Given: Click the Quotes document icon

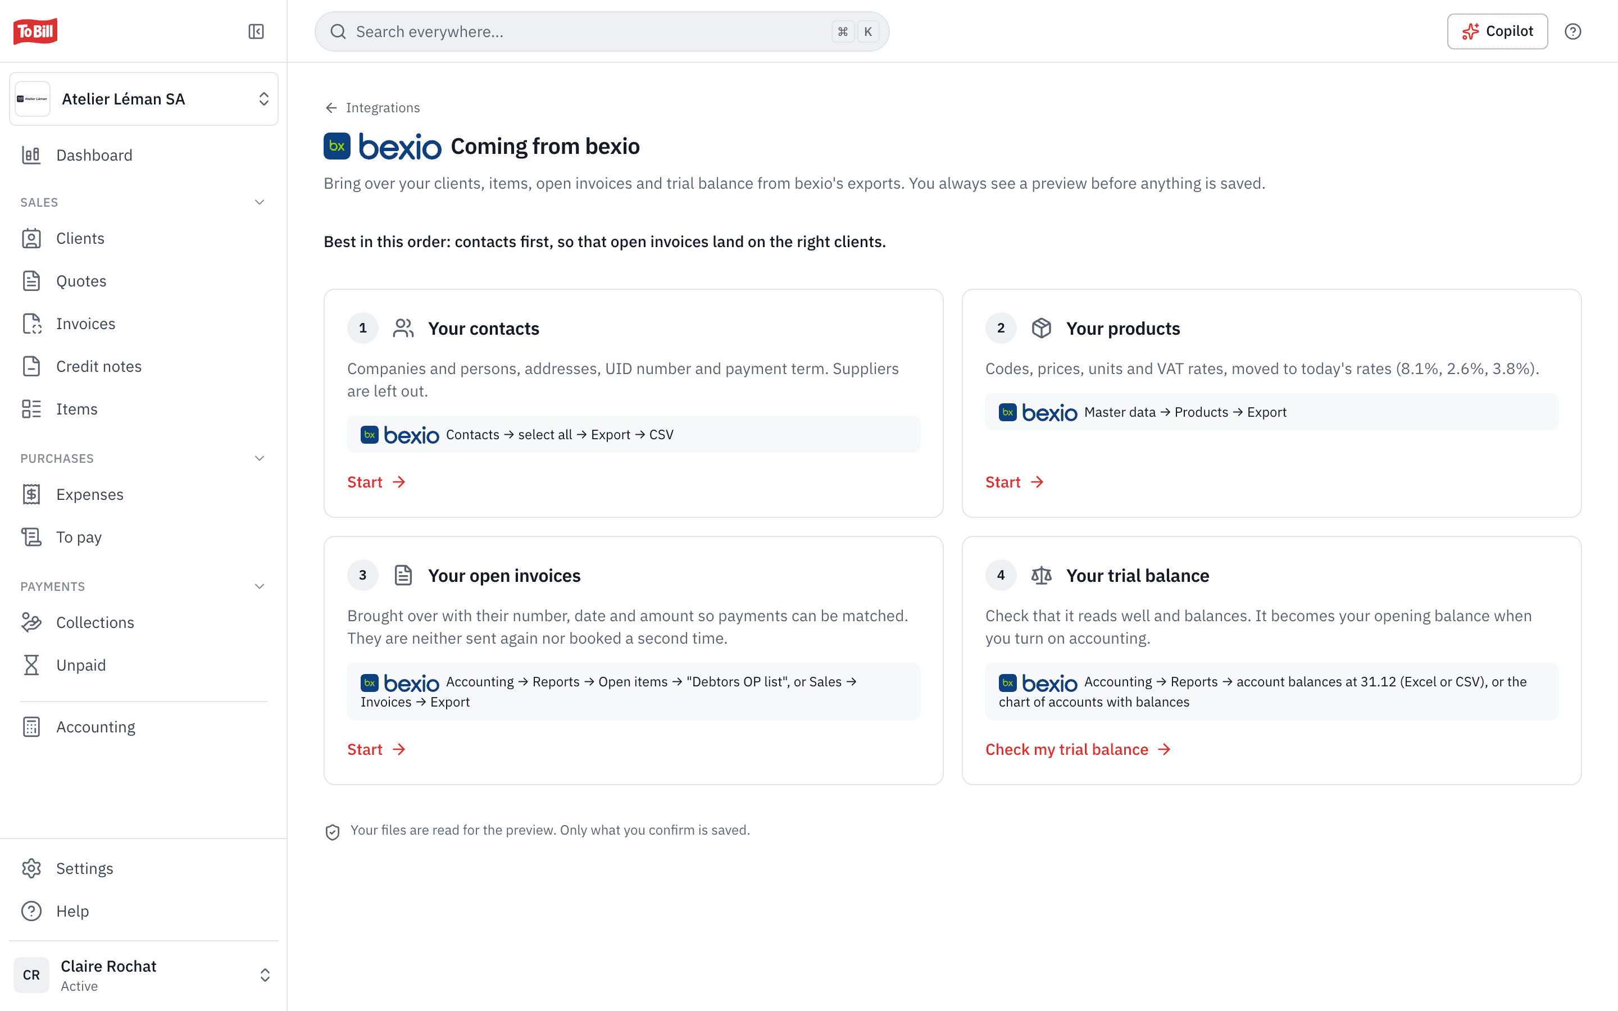Looking at the screenshot, I should click(x=31, y=281).
